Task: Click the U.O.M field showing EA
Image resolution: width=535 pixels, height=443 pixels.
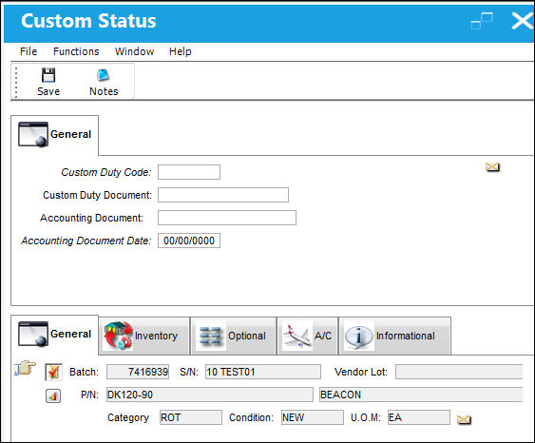Action: point(419,417)
